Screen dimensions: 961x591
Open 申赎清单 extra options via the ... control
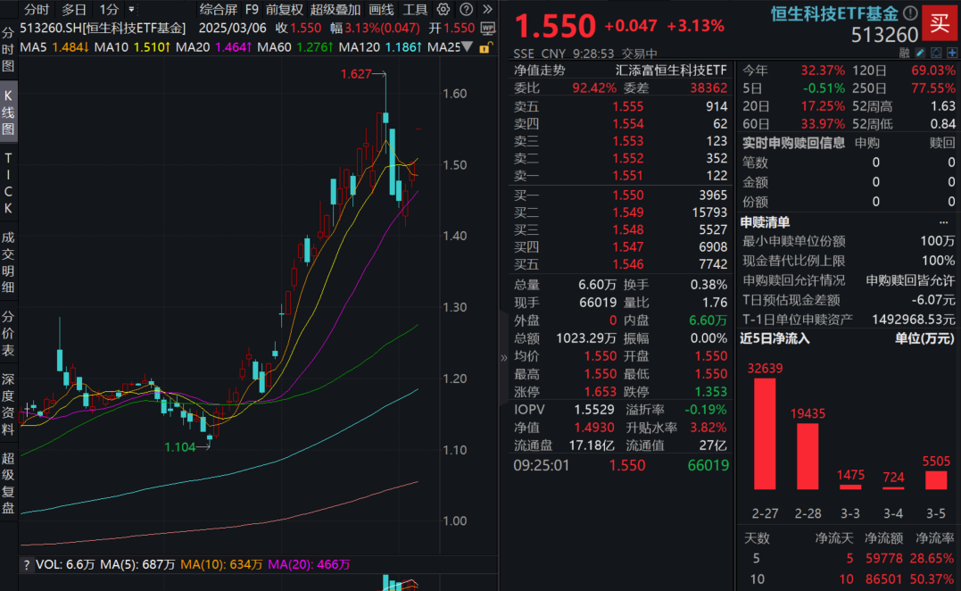[x=944, y=221]
